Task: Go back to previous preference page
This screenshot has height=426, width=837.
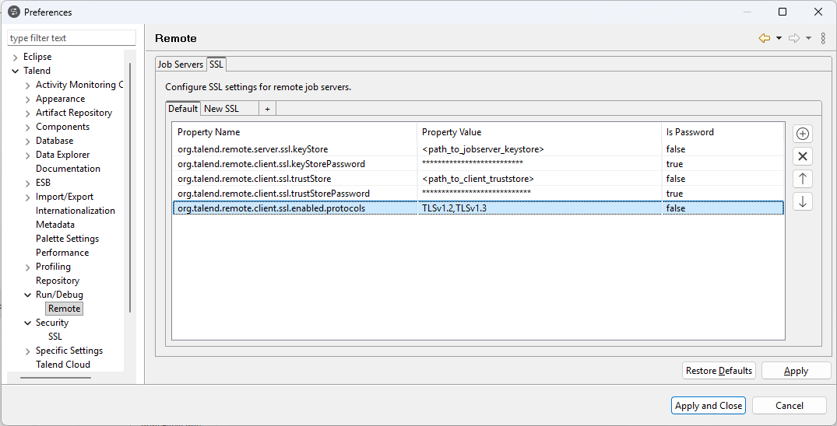Action: pos(764,38)
